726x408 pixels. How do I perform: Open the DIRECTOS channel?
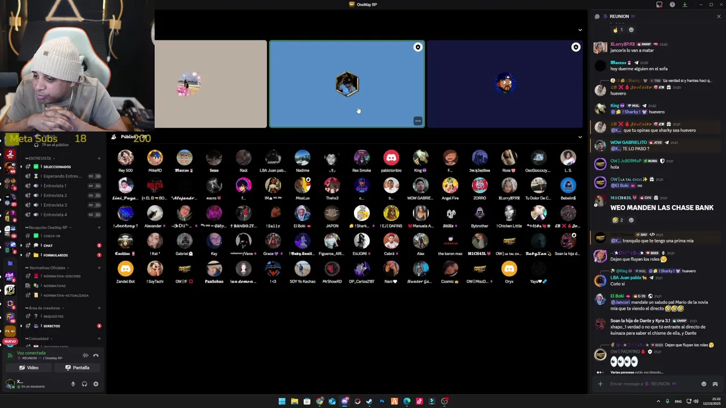62,326
